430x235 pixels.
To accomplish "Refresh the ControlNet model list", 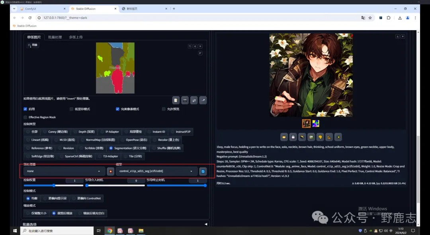I will tap(203, 171).
